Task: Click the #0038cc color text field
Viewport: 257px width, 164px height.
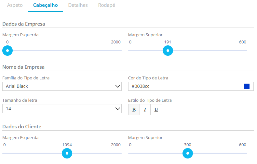Action: coord(185,86)
